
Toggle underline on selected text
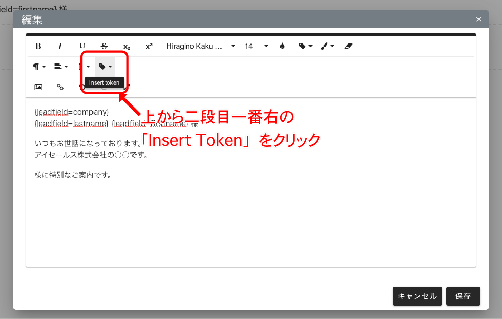pos(82,46)
